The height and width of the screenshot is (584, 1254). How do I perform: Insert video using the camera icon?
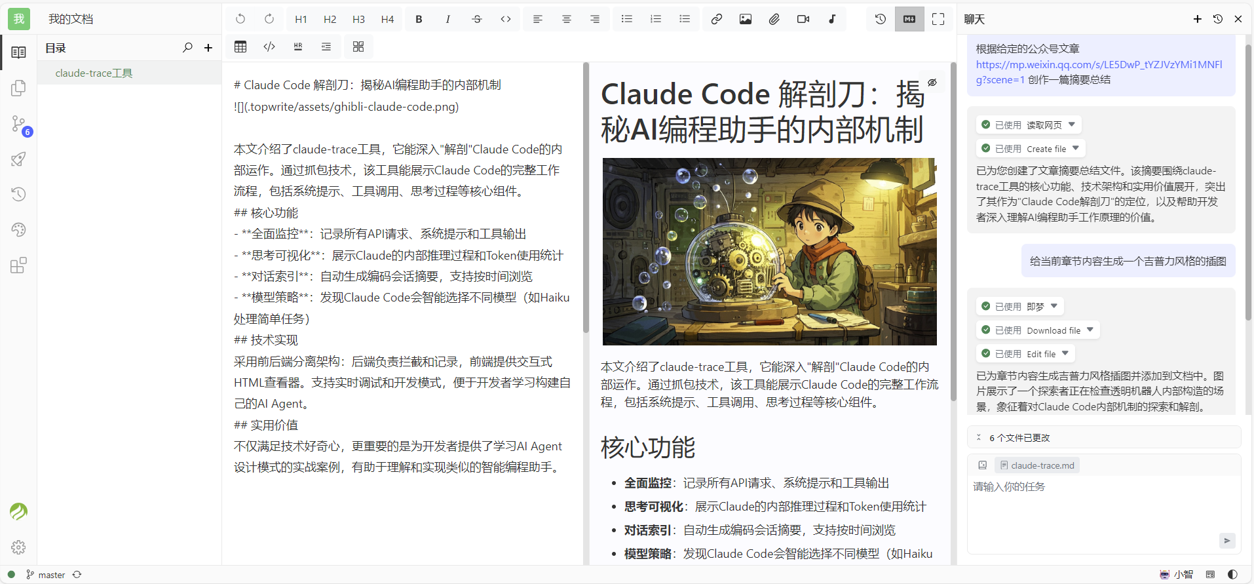pos(803,19)
